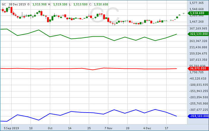Click the GC symbol label in the chart header
The width and height of the screenshot is (209, 131).
click(4, 4)
